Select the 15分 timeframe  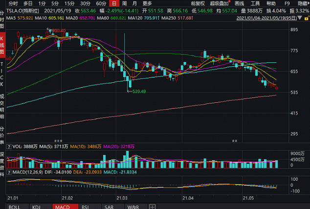point(69,3)
